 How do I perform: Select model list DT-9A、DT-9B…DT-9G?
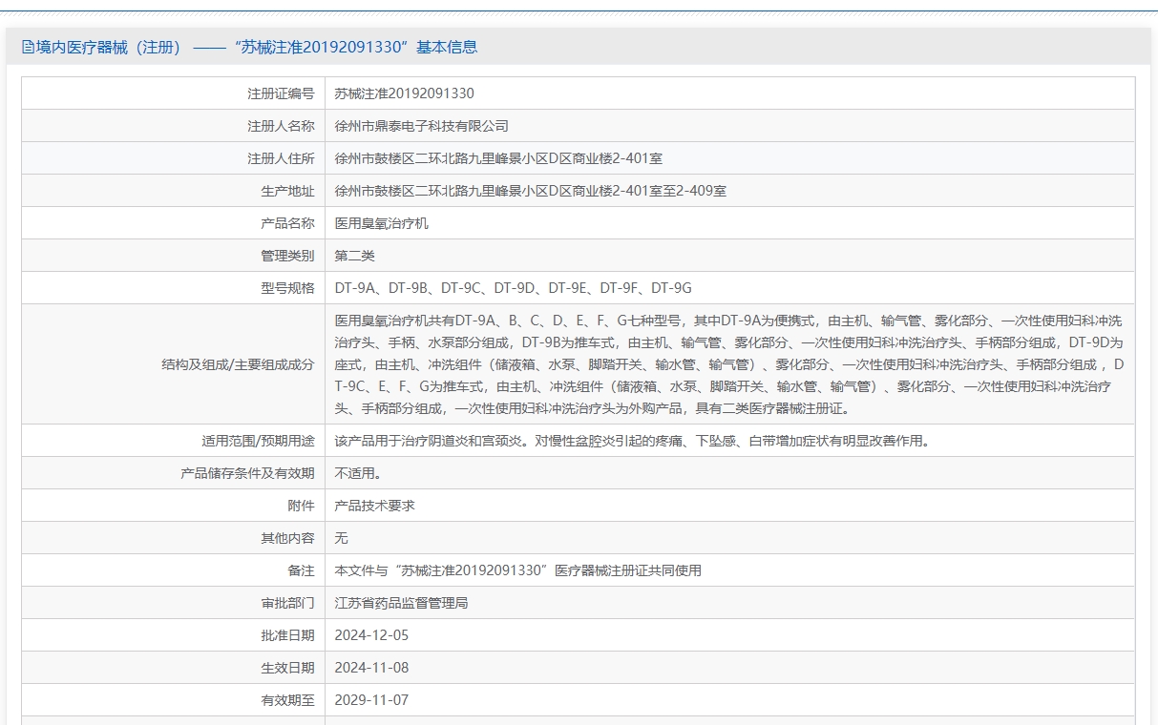513,288
